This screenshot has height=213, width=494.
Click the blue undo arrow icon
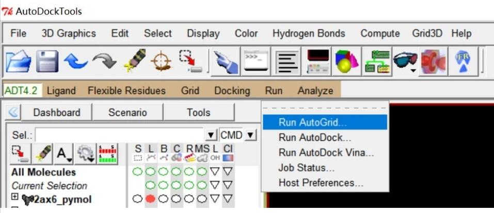[75, 62]
